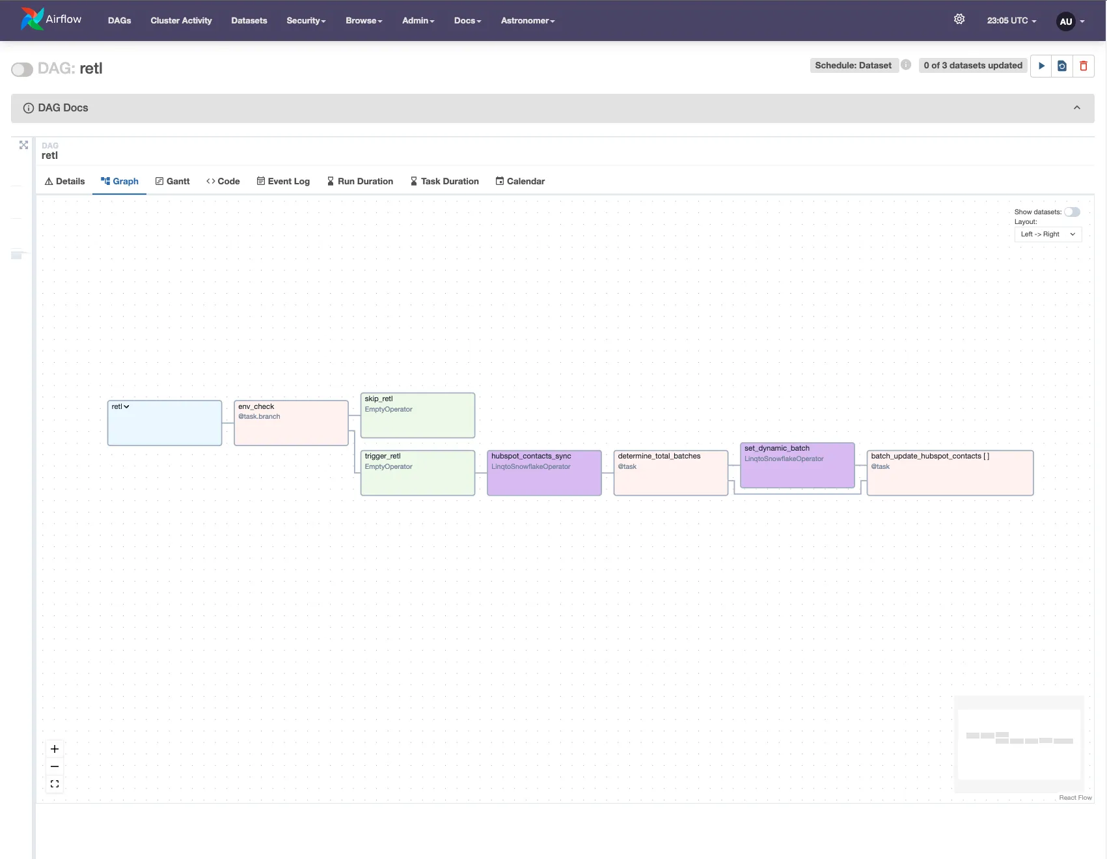Select the skip_retl task node

pos(418,415)
